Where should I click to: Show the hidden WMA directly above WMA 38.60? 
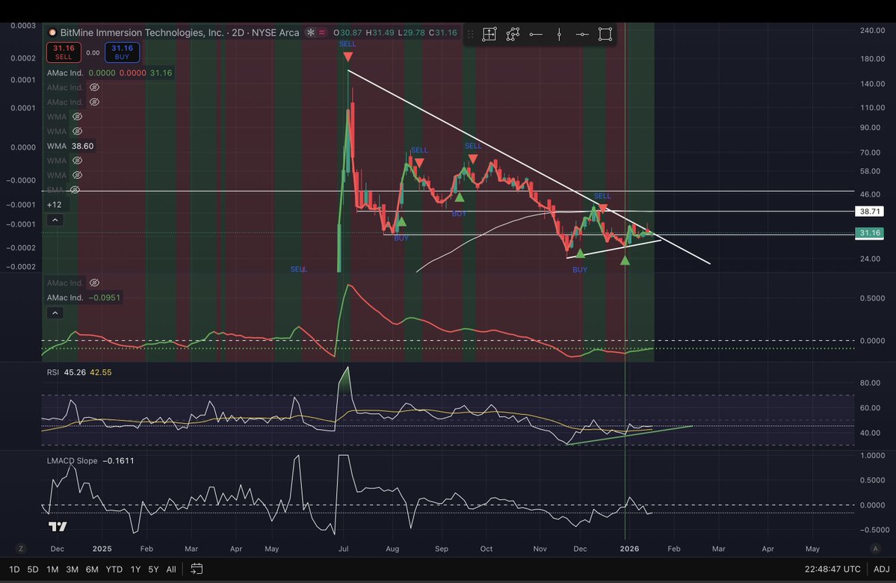point(77,132)
